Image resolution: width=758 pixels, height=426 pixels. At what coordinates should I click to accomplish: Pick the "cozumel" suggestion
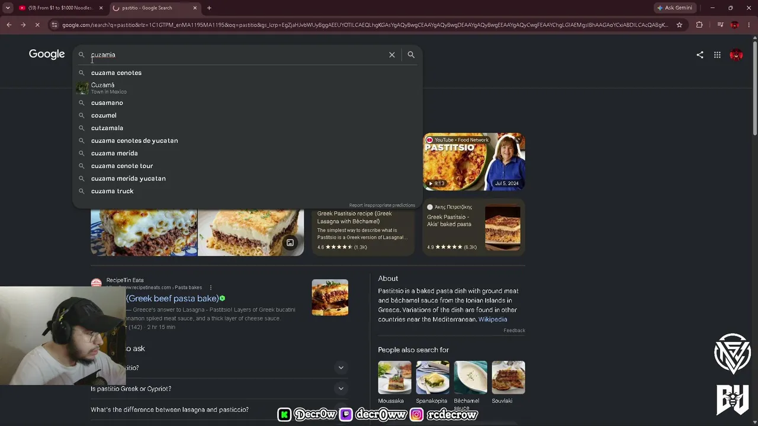point(248,115)
